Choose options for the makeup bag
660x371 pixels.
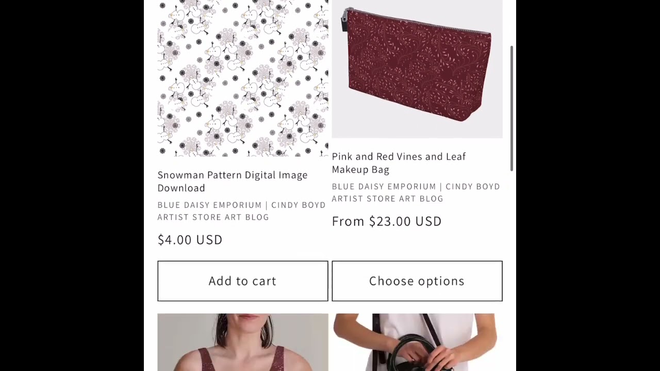(x=417, y=281)
